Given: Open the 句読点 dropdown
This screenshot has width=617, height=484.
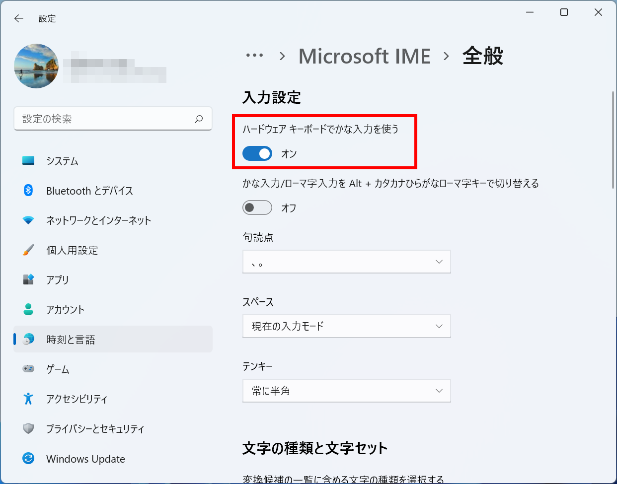Looking at the screenshot, I should click(346, 262).
